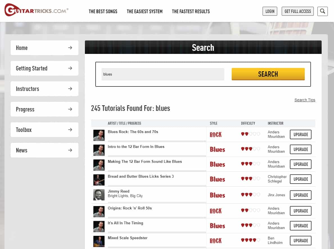Click Upgrade for Bread and Butter Blues Licks
This screenshot has width=334, height=249.
pos(301,179)
